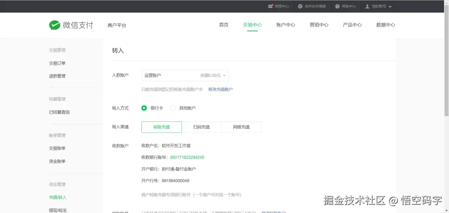Viewport: 449px width, 213px height.
Task: Open 资金账单 in the sidebar
Action: tap(57, 161)
